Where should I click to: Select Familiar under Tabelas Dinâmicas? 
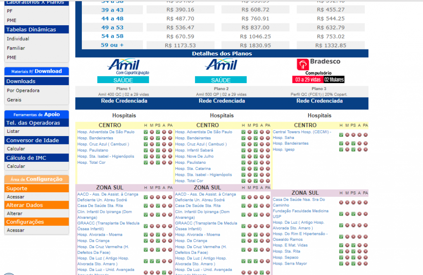pyautogui.click(x=16, y=48)
